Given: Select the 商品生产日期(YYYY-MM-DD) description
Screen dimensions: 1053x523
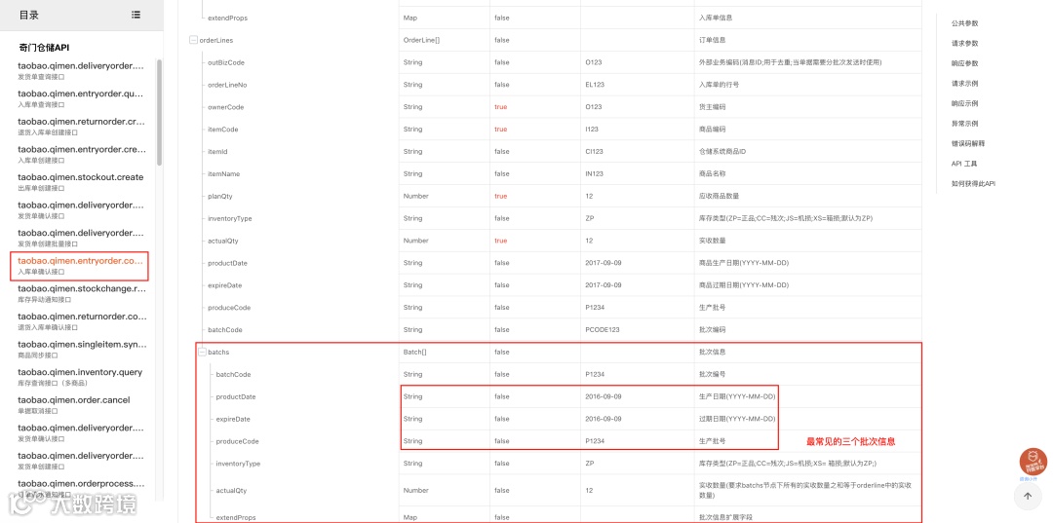Looking at the screenshot, I should 743,263.
